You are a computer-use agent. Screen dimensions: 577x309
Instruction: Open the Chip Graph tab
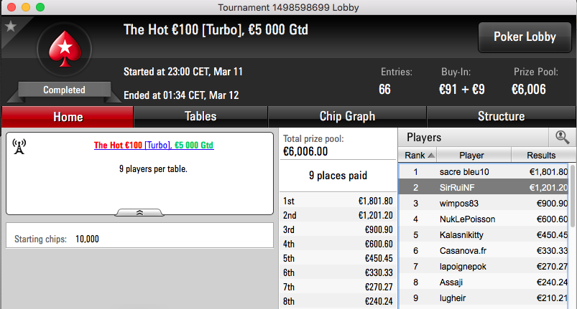[x=347, y=117]
